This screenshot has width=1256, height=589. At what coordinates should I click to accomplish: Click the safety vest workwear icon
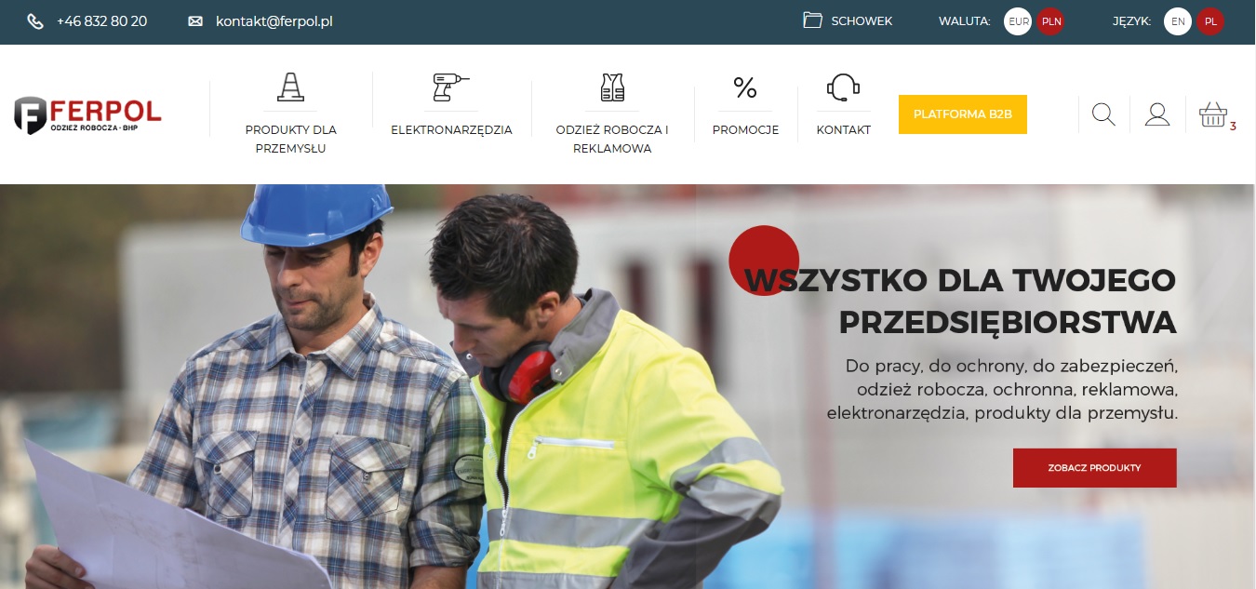point(612,87)
